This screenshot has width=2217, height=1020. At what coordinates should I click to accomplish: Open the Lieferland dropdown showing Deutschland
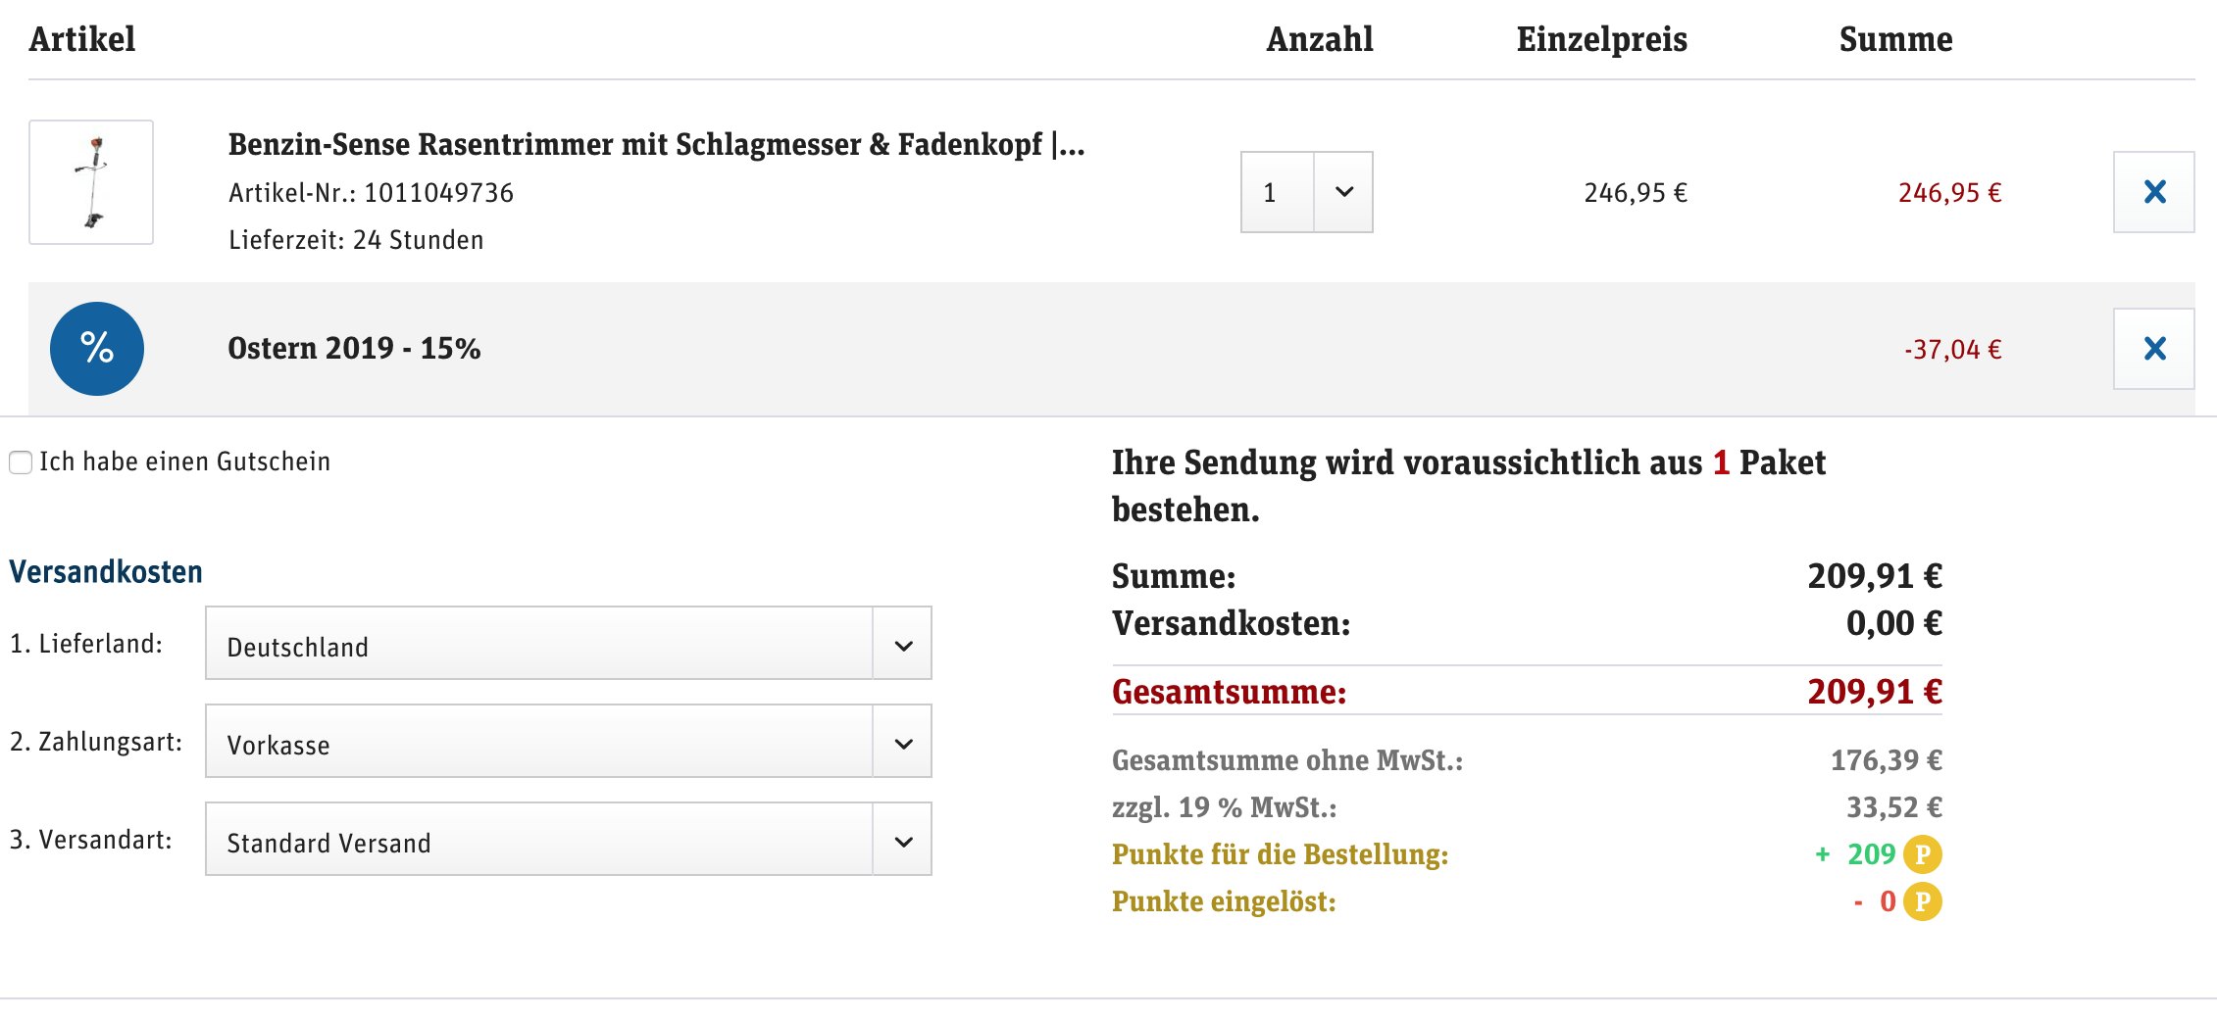568,644
